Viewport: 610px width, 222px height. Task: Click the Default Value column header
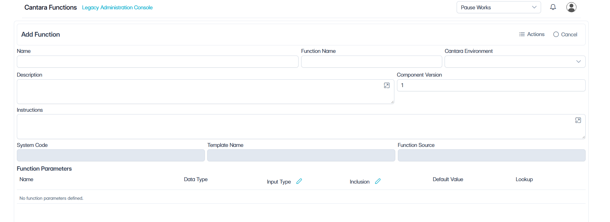(x=448, y=179)
